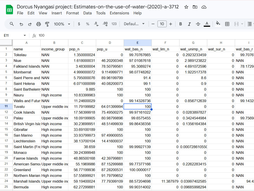Click the document title text
254x191 pixels.
point(98,7)
